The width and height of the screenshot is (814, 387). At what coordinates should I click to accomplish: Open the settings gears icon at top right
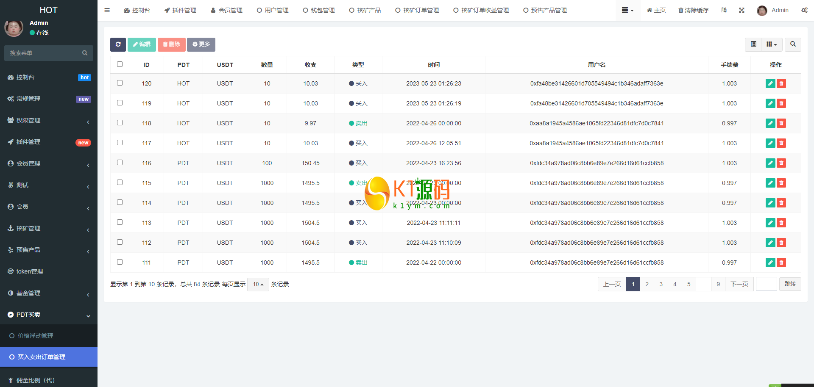[804, 10]
